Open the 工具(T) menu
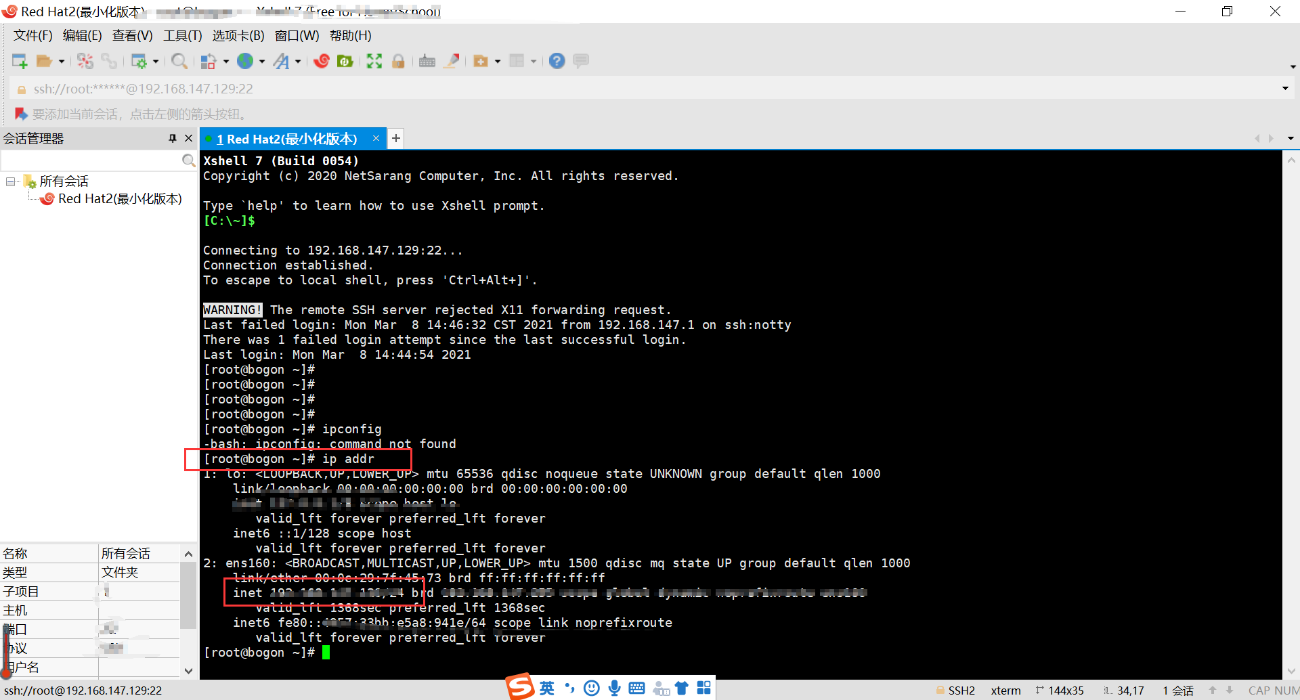 pos(181,35)
